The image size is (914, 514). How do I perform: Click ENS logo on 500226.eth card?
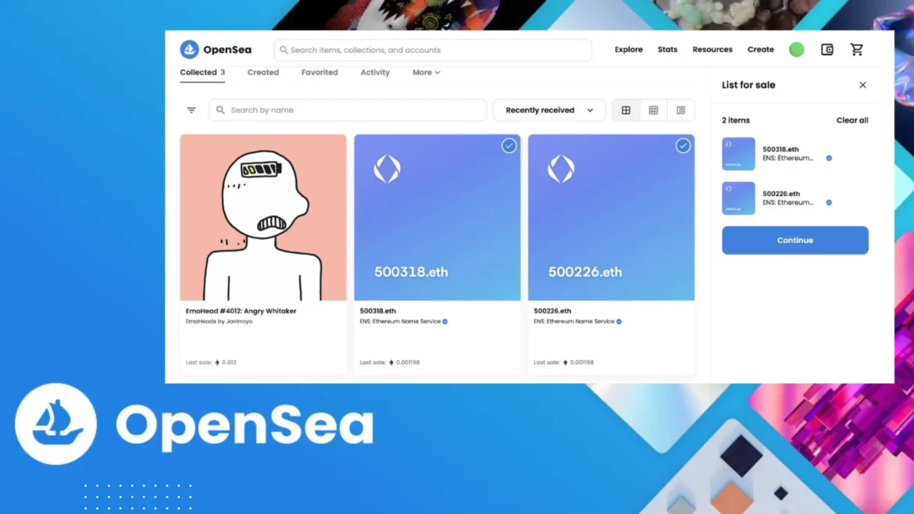click(561, 169)
